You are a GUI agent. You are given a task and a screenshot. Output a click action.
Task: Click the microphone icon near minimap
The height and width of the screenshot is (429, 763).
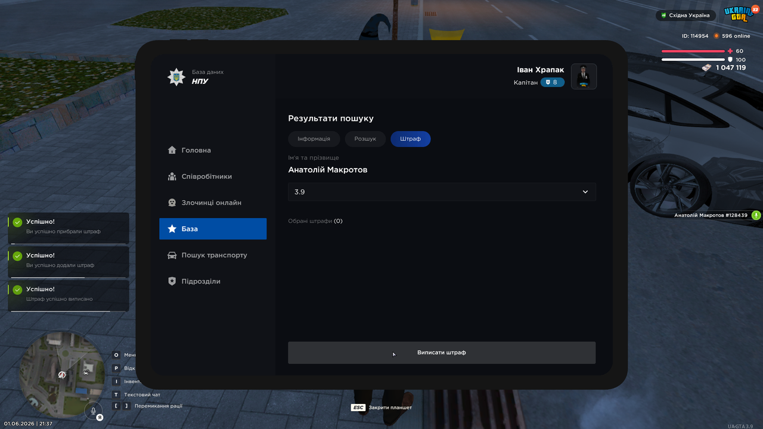[93, 411]
